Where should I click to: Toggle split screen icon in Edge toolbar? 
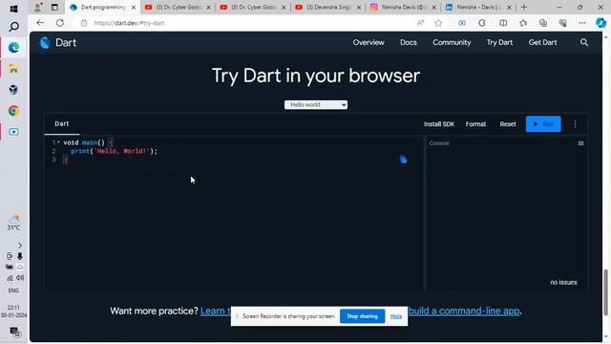click(503, 23)
